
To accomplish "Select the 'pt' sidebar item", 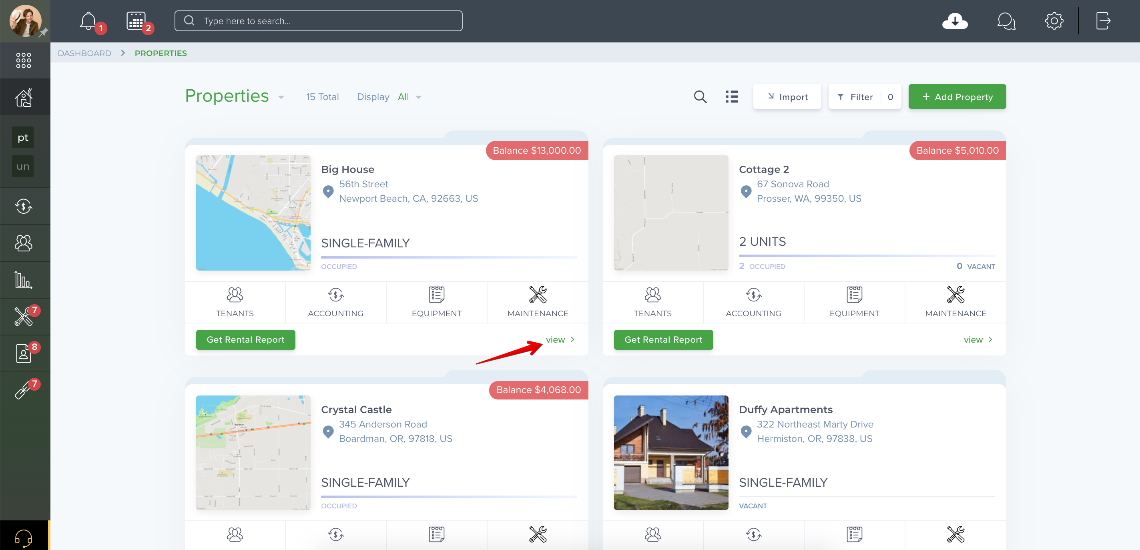I will click(23, 138).
